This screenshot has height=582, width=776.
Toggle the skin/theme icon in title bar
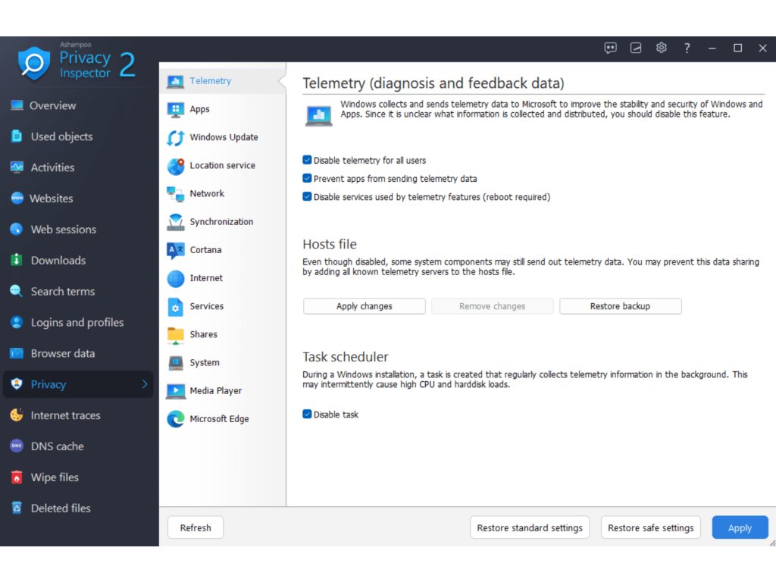tap(636, 48)
